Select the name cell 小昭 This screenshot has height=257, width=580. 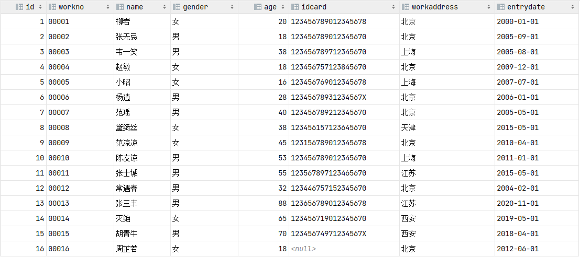123,82
